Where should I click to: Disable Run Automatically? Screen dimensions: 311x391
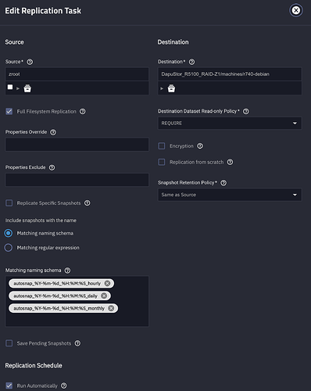[9, 386]
